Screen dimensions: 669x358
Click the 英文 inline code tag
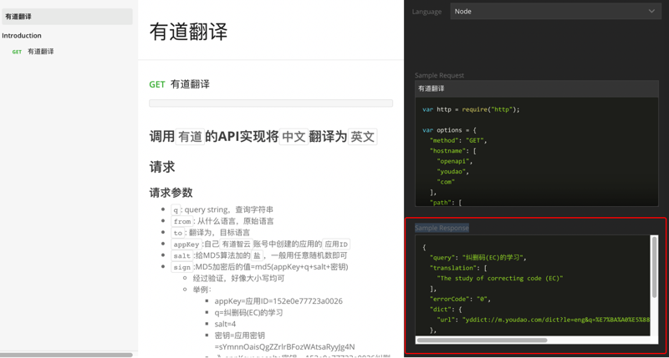click(x=362, y=137)
